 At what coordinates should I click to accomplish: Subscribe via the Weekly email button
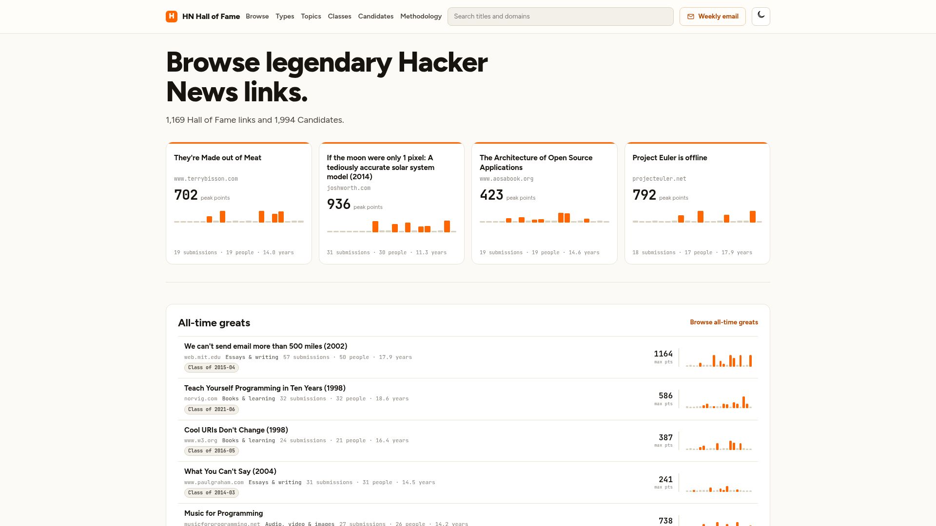point(713,17)
